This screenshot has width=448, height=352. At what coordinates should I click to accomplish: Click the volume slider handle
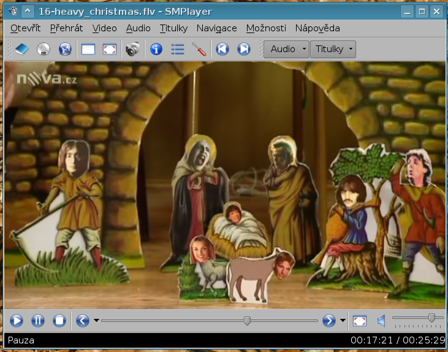tap(431, 318)
